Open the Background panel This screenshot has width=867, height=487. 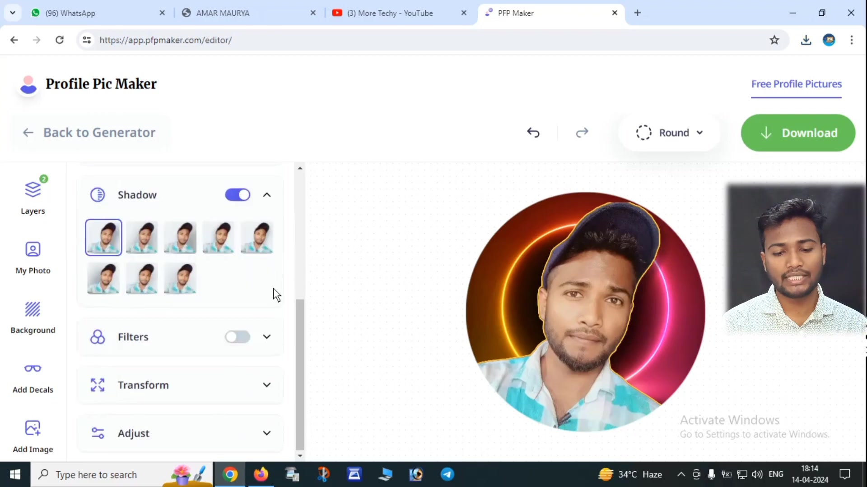[x=33, y=317]
